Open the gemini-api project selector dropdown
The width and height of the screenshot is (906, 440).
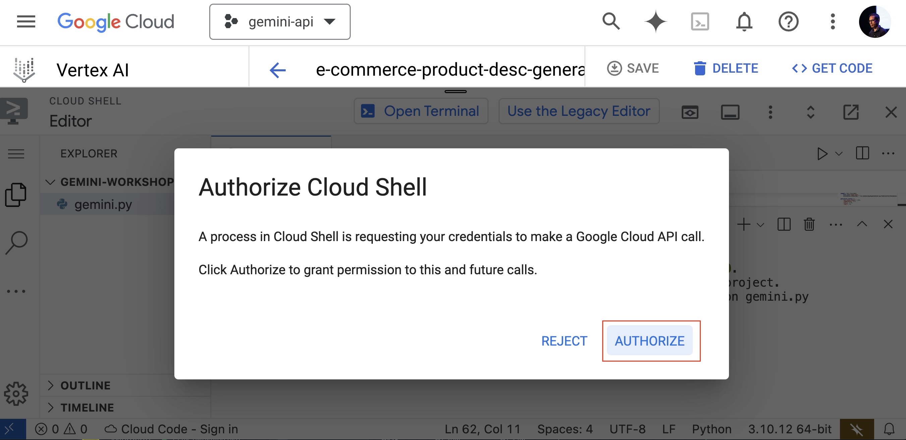point(280,22)
